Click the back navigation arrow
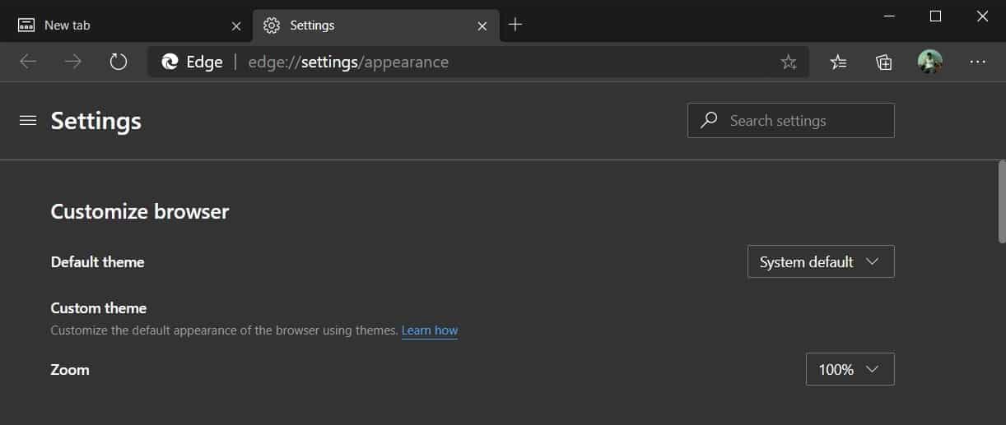 point(28,62)
